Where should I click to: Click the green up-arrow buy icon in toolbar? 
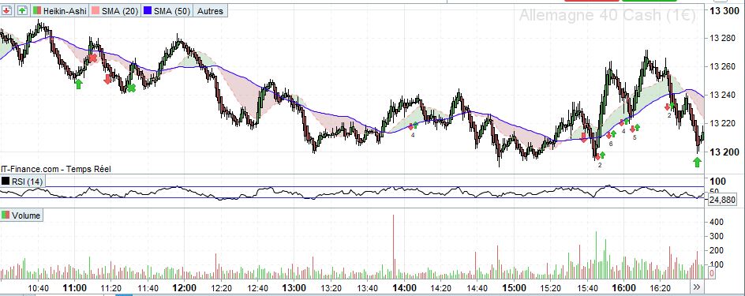(22, 10)
